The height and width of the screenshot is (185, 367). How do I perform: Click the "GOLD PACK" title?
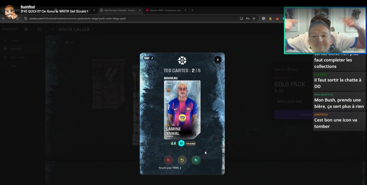pyautogui.click(x=290, y=84)
